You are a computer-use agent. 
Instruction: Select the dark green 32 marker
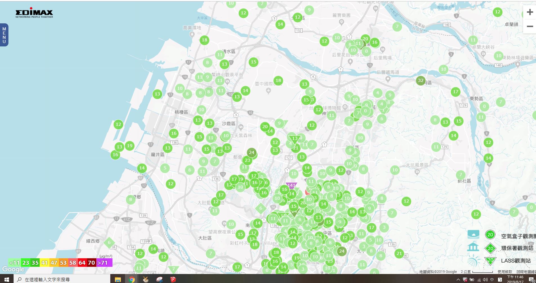click(421, 80)
